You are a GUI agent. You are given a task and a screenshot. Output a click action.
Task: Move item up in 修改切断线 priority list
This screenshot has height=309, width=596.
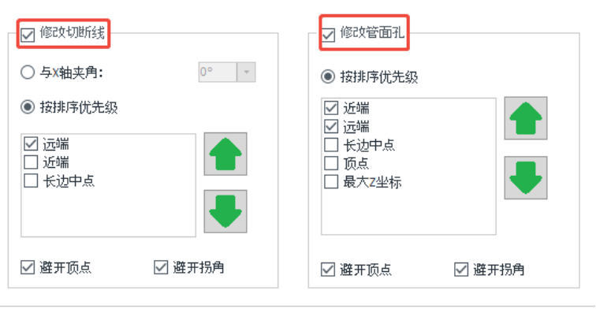coord(225,154)
